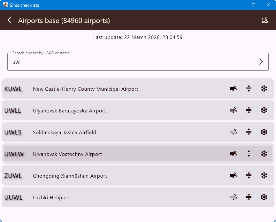Click the snowflake icon for UUWL
276x222 pixels.
(x=264, y=197)
